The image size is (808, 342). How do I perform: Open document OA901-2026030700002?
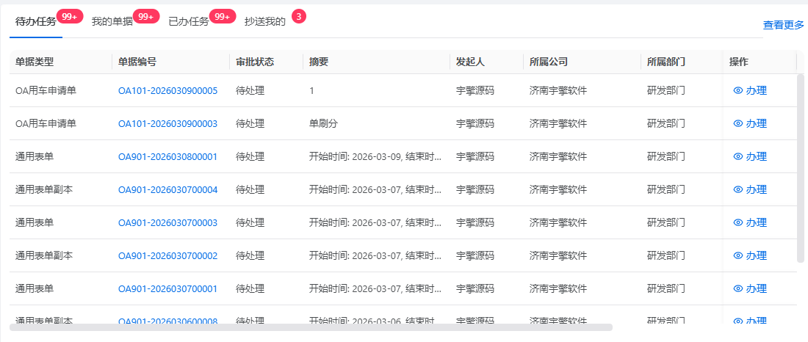point(168,255)
